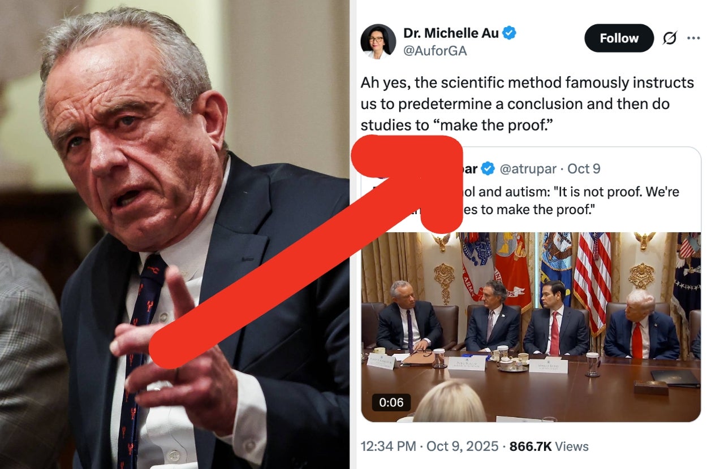
Task: Open the @atrupar handle in quoted tweet
Action: point(528,168)
